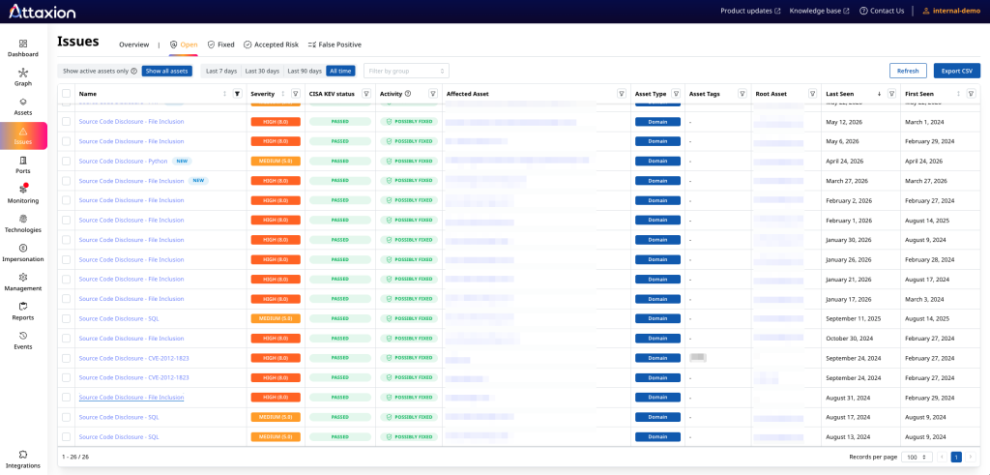This screenshot has width=990, height=475.
Task: Open the Reports sidebar section
Action: 23,311
